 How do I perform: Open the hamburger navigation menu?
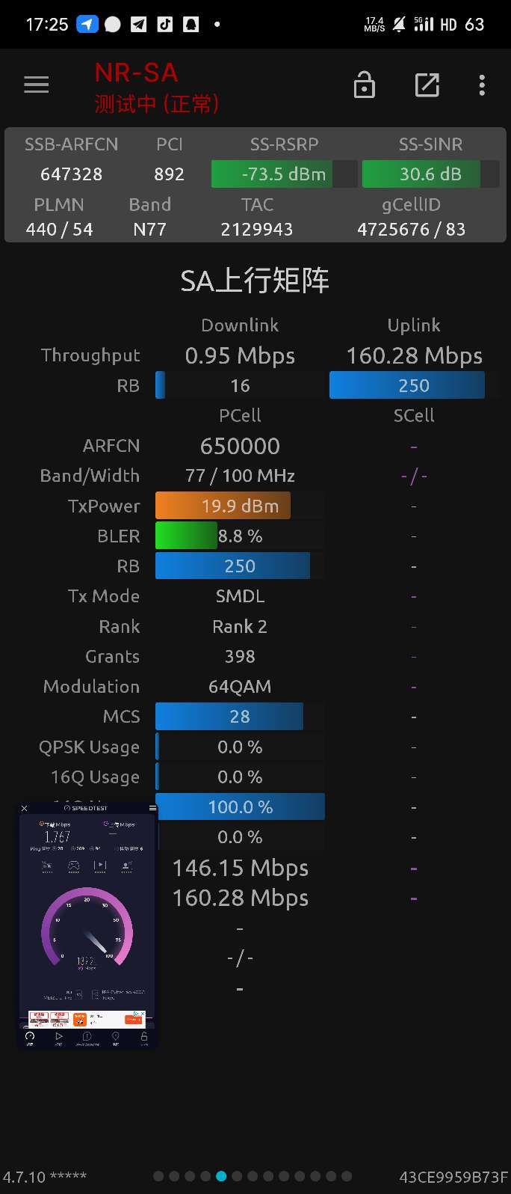click(36, 85)
